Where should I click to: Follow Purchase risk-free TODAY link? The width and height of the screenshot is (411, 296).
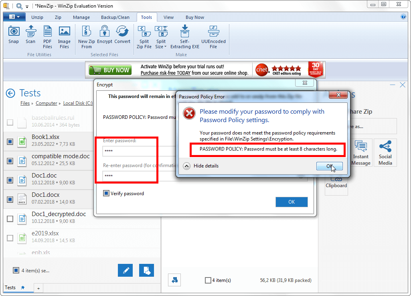[166, 73]
